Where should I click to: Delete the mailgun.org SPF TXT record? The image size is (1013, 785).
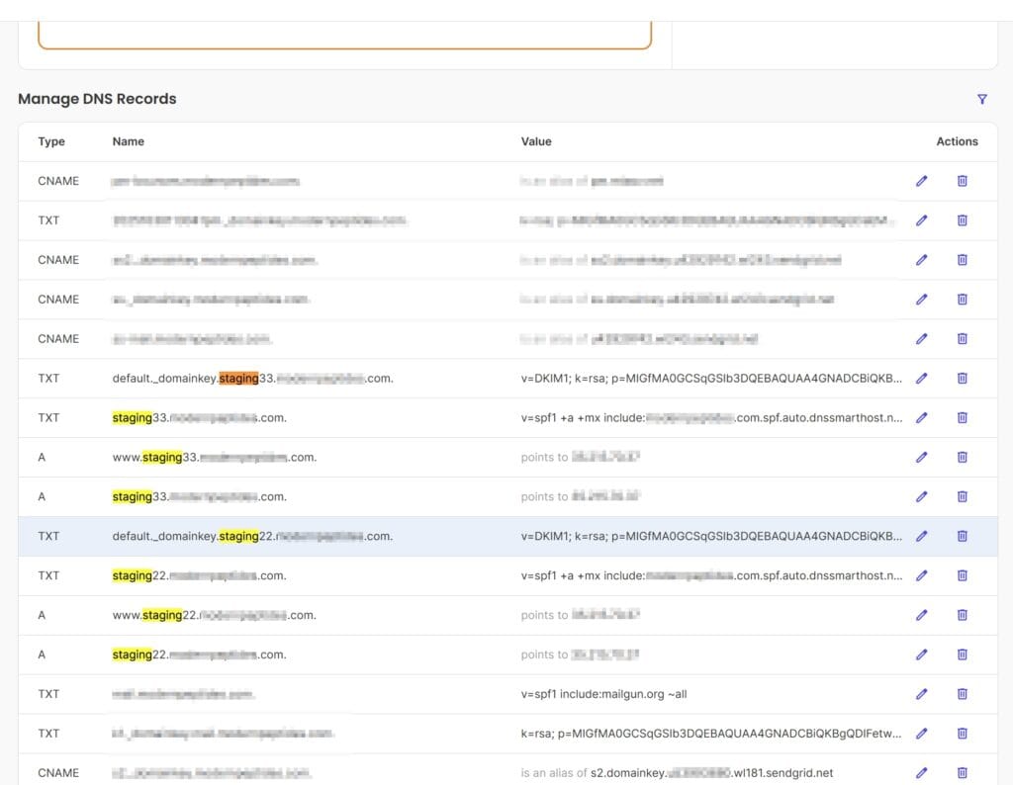click(x=962, y=694)
